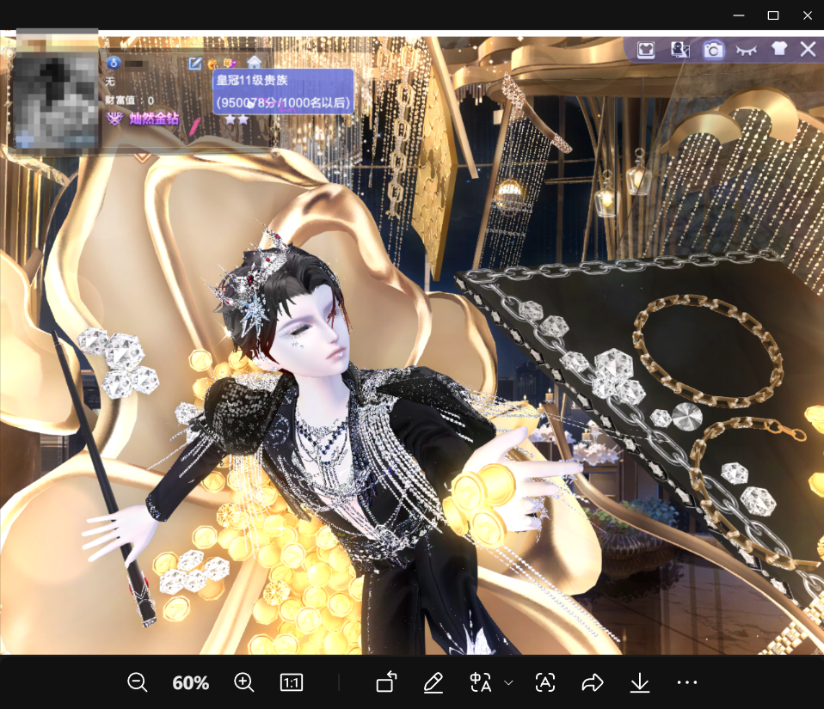
Task: Click the edit profile pencil icon
Action: coord(195,63)
